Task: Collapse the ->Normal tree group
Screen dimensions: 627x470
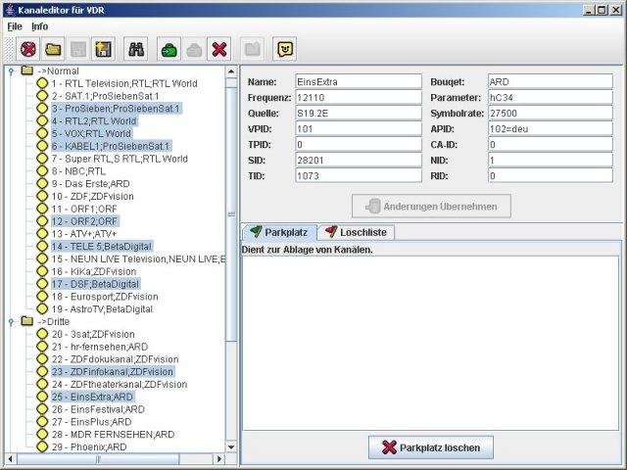Action: pyautogui.click(x=11, y=71)
